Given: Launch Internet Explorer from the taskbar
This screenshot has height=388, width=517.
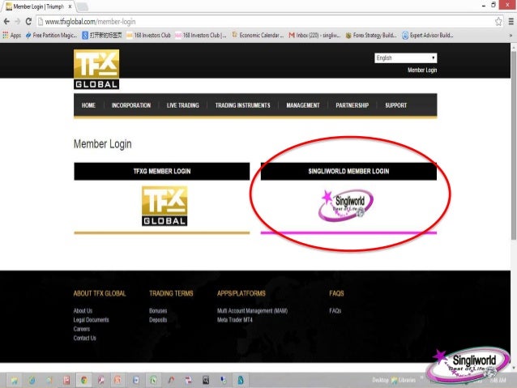Looking at the screenshot, I should click(32, 381).
